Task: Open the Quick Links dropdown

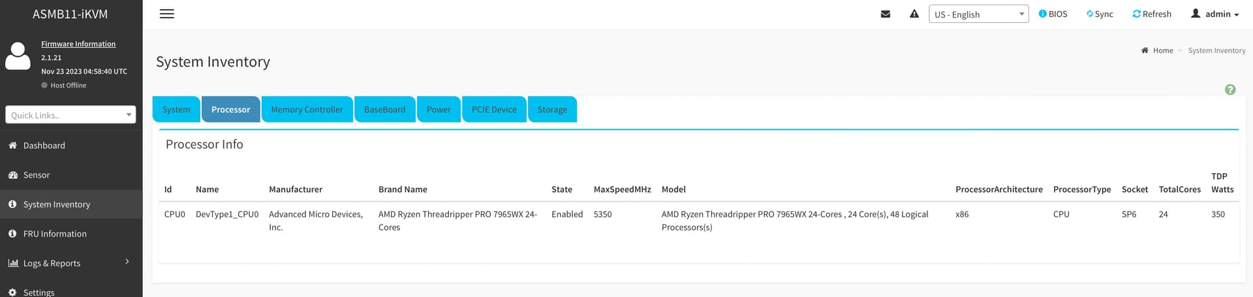Action: 70,115
